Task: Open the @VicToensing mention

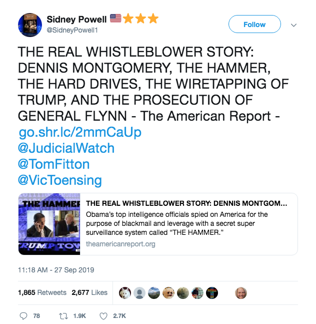Action: coord(60,180)
